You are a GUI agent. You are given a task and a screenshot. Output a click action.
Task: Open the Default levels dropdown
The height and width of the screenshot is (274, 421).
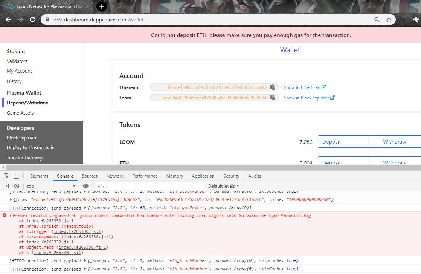coord(224,186)
